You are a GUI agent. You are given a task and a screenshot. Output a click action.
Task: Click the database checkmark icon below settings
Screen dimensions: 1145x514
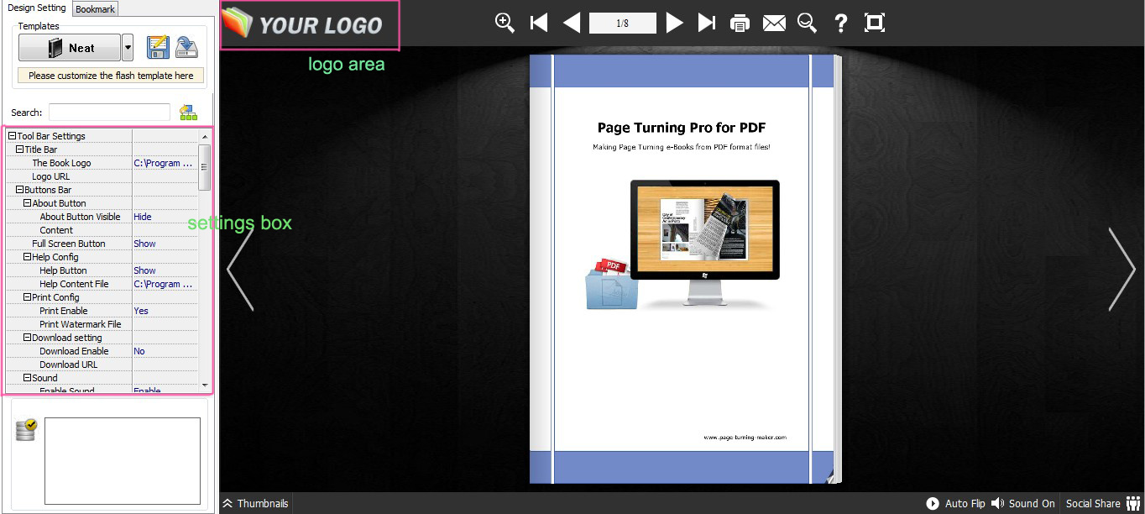coord(26,430)
